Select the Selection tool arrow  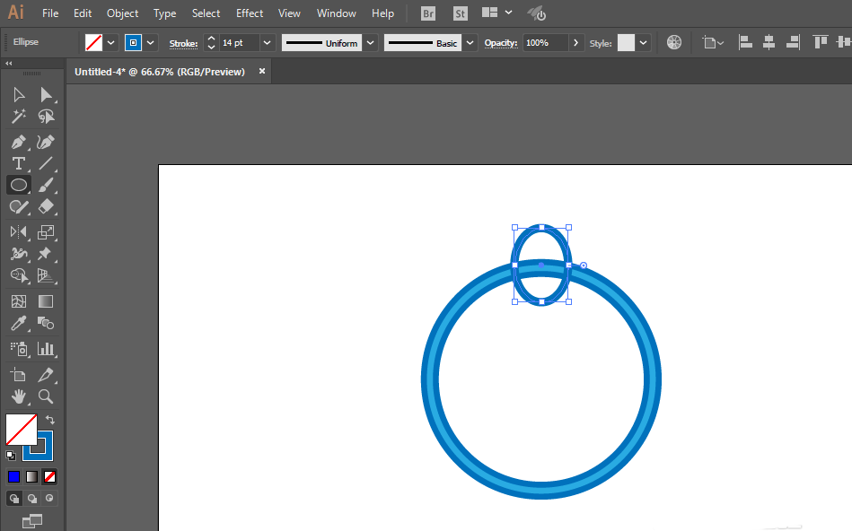pyautogui.click(x=19, y=95)
